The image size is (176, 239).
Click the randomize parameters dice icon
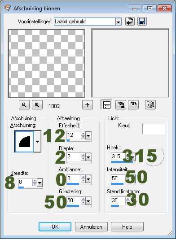click(150, 105)
